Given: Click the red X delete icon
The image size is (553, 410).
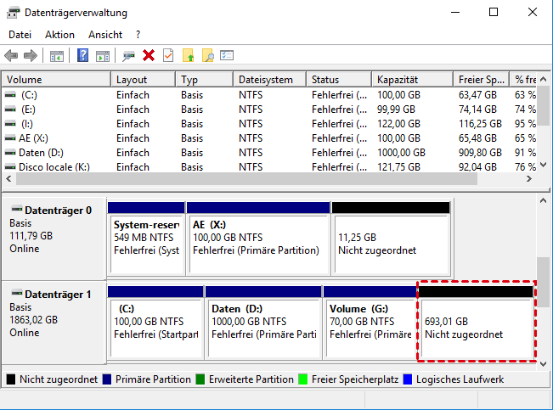Looking at the screenshot, I should coord(149,55).
